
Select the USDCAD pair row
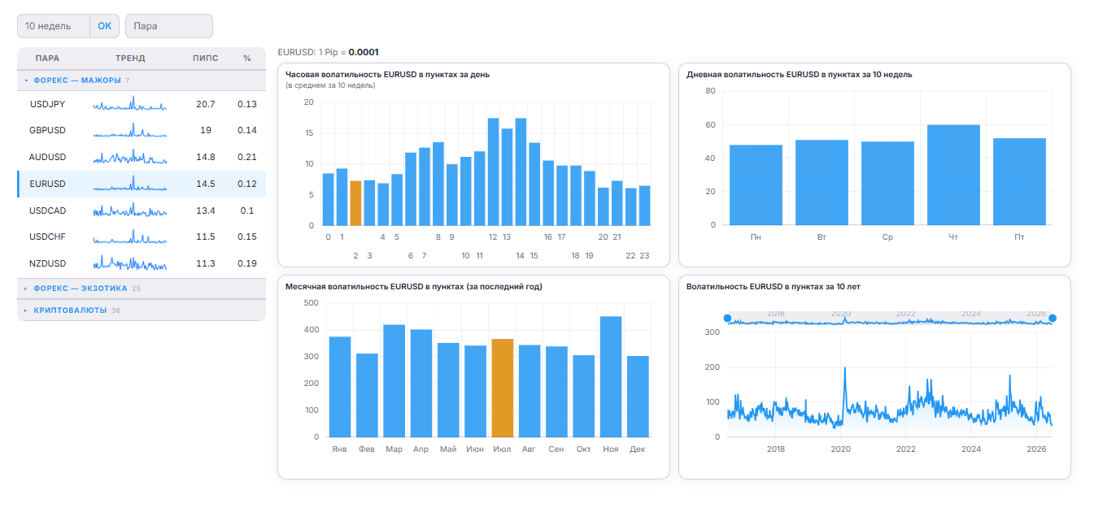coord(142,210)
